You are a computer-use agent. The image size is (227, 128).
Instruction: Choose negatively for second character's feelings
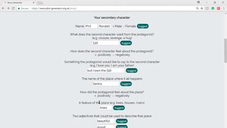click(x=113, y=55)
